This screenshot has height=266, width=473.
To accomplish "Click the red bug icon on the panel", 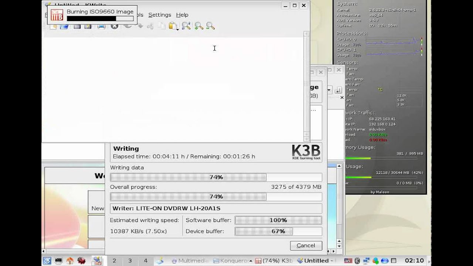I will click(x=81, y=261).
